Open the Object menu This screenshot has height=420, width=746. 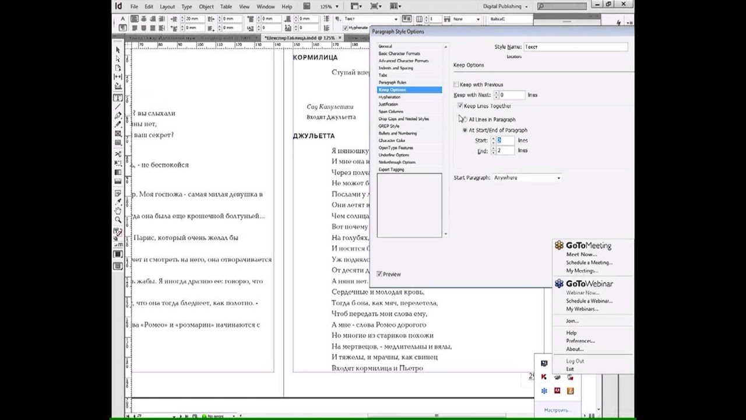206,6
